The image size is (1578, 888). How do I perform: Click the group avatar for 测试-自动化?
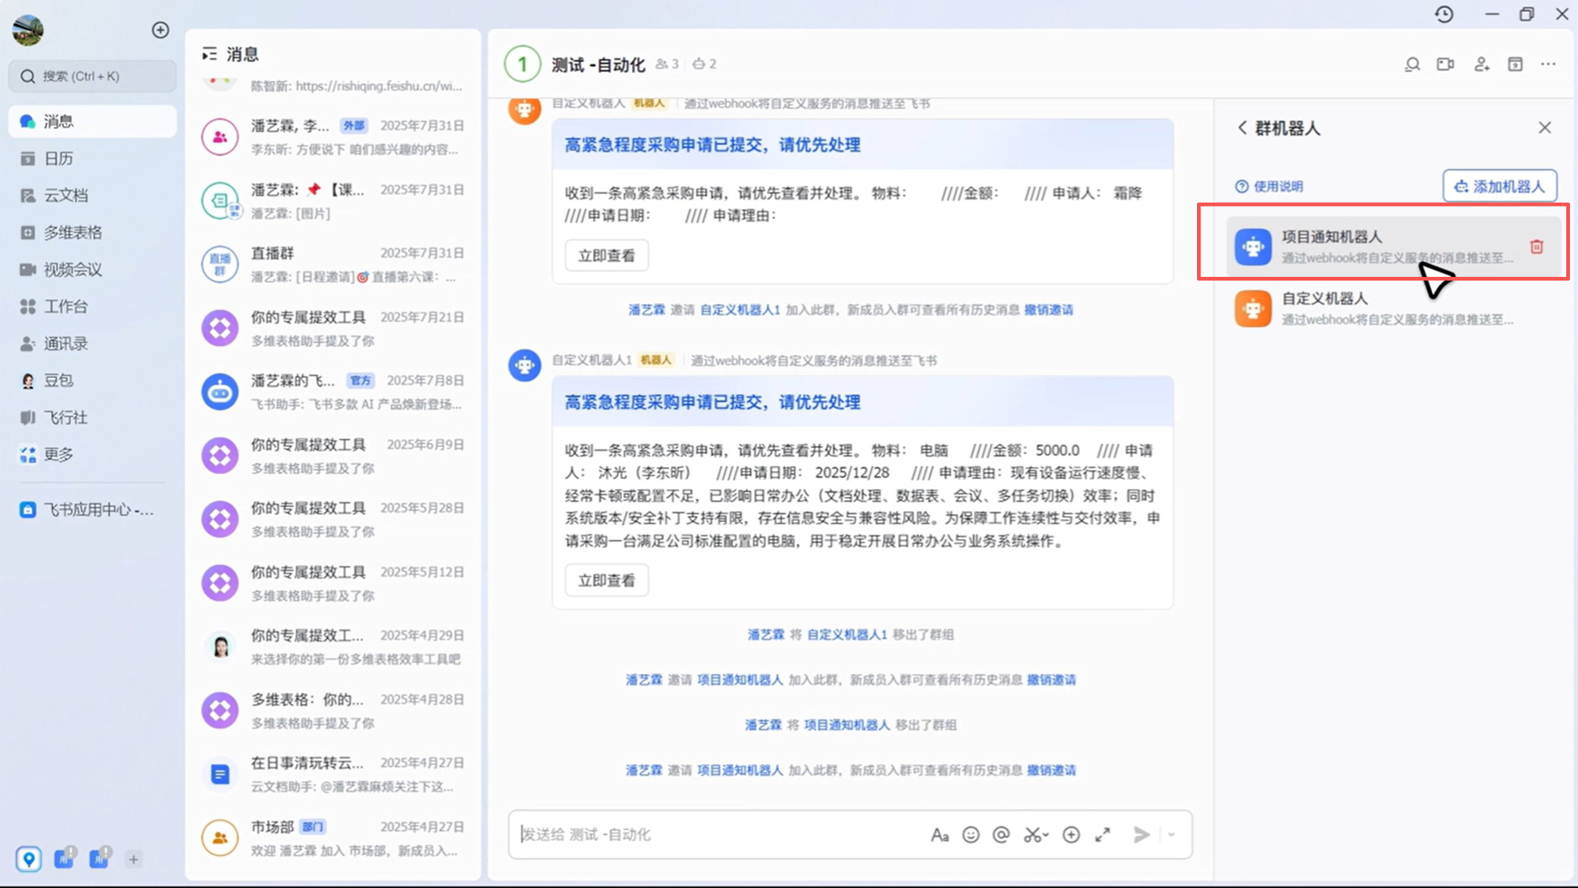coord(522,64)
